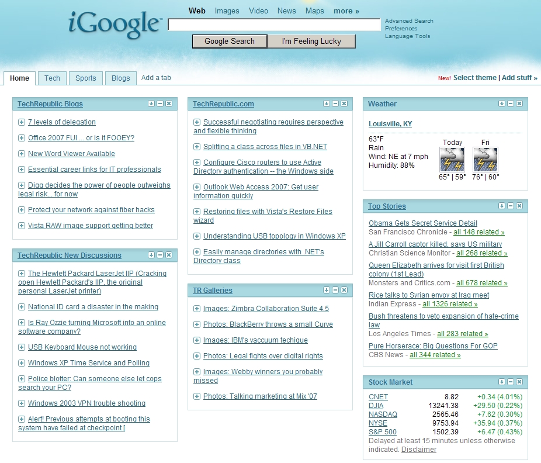This screenshot has width=541, height=463.
Task: Switch to the Tech tab
Action: (x=52, y=78)
